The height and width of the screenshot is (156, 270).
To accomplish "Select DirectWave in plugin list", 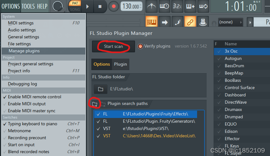I will (242, 102).
